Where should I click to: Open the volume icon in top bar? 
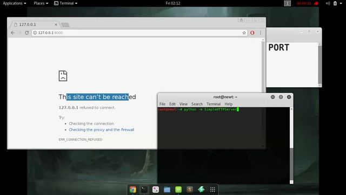[328, 3]
